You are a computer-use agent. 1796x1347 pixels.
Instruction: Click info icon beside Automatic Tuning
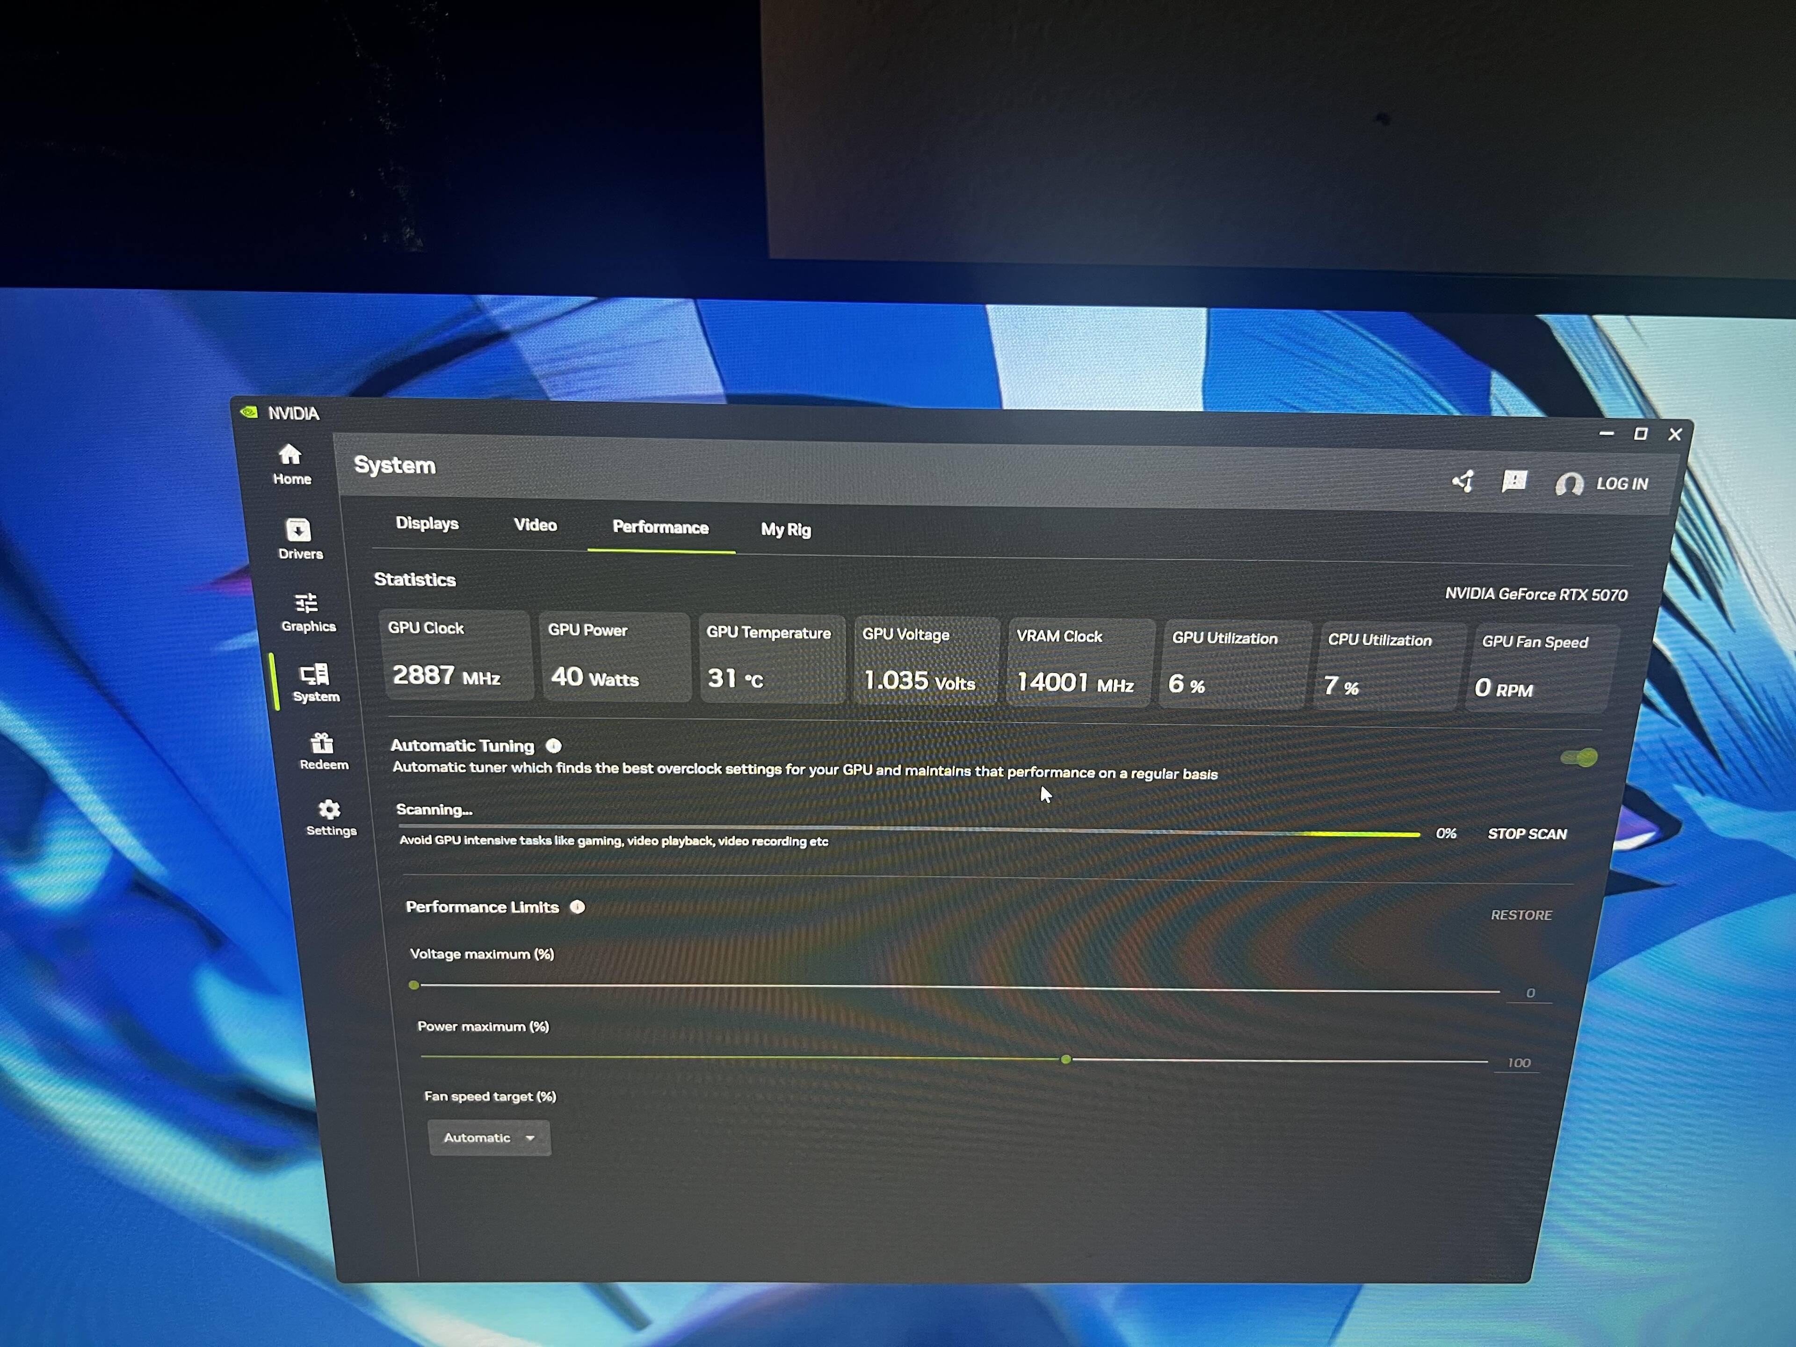coord(554,746)
